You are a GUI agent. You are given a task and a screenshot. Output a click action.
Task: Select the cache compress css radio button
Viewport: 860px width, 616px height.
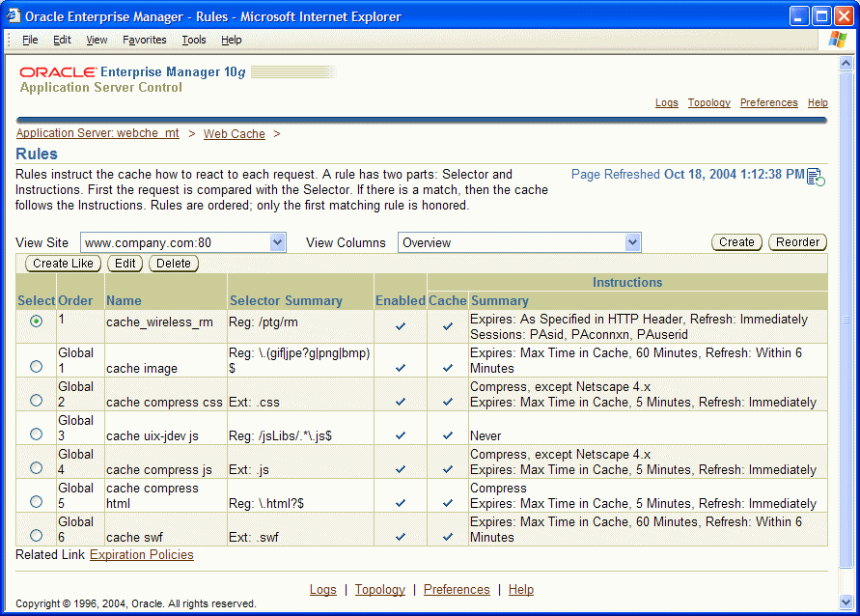pyautogui.click(x=37, y=400)
